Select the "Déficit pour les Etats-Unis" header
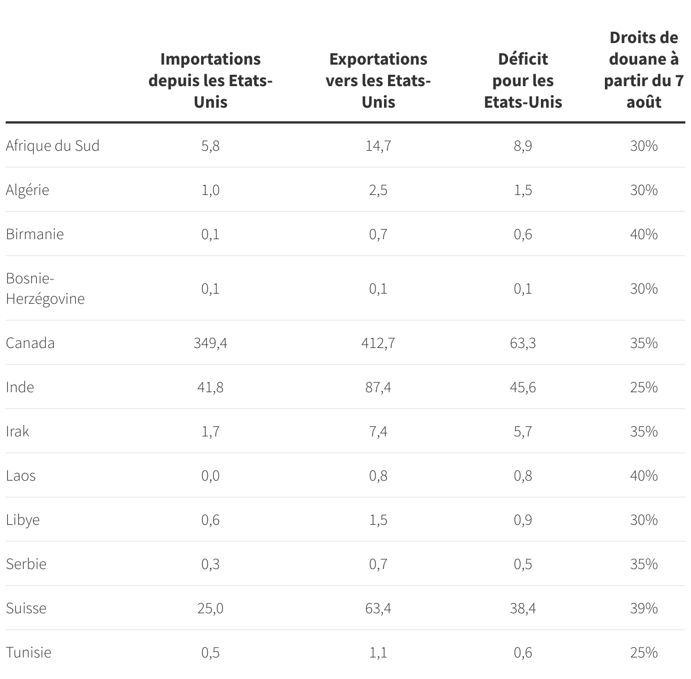Viewport: 691px width, 679px height. coord(523,80)
